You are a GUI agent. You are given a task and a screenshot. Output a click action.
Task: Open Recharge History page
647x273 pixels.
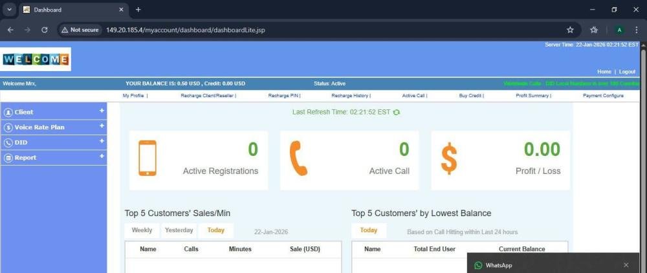350,96
